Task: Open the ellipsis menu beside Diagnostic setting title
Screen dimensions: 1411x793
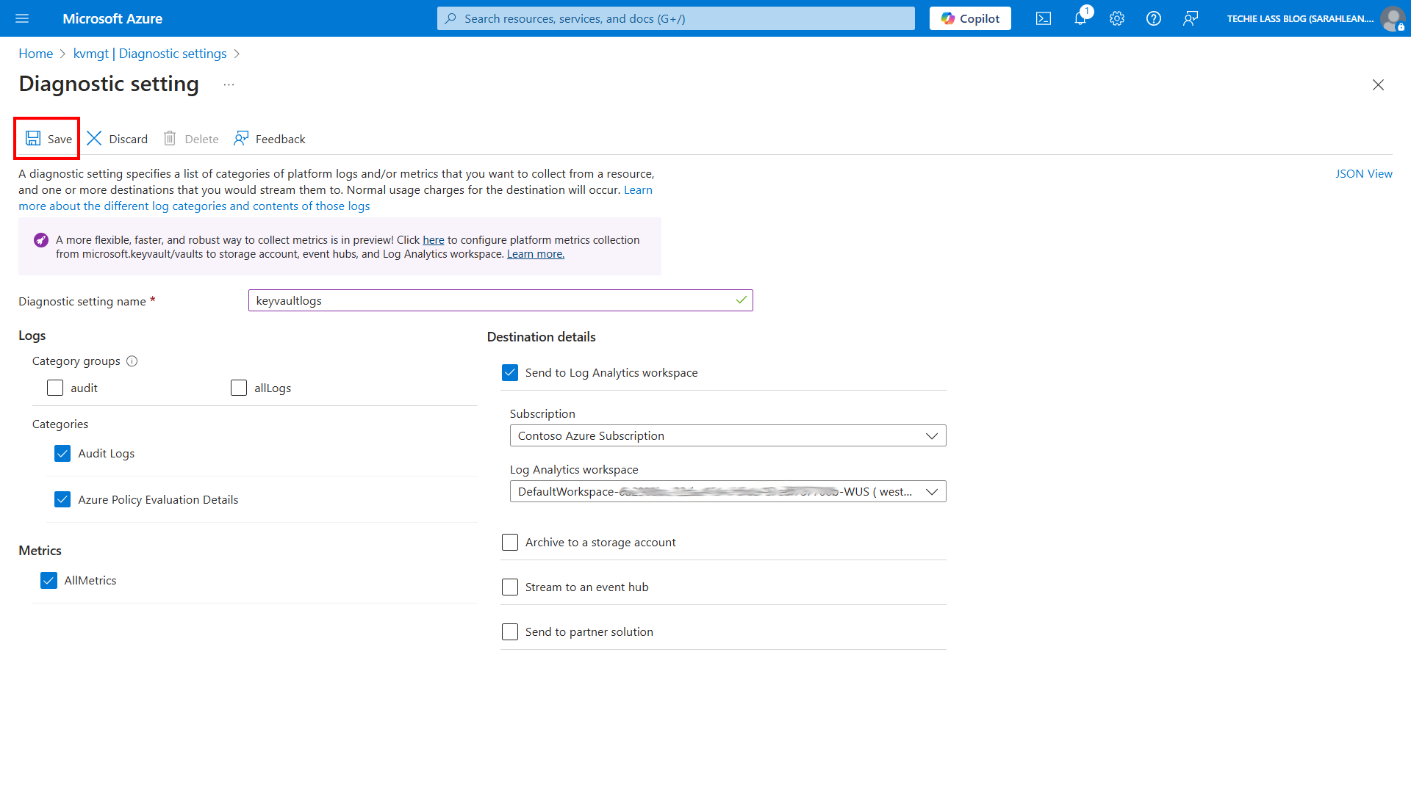Action: pos(229,84)
